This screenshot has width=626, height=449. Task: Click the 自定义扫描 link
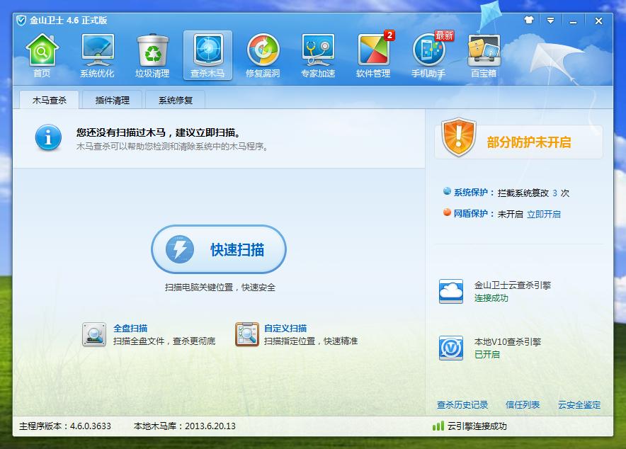285,328
